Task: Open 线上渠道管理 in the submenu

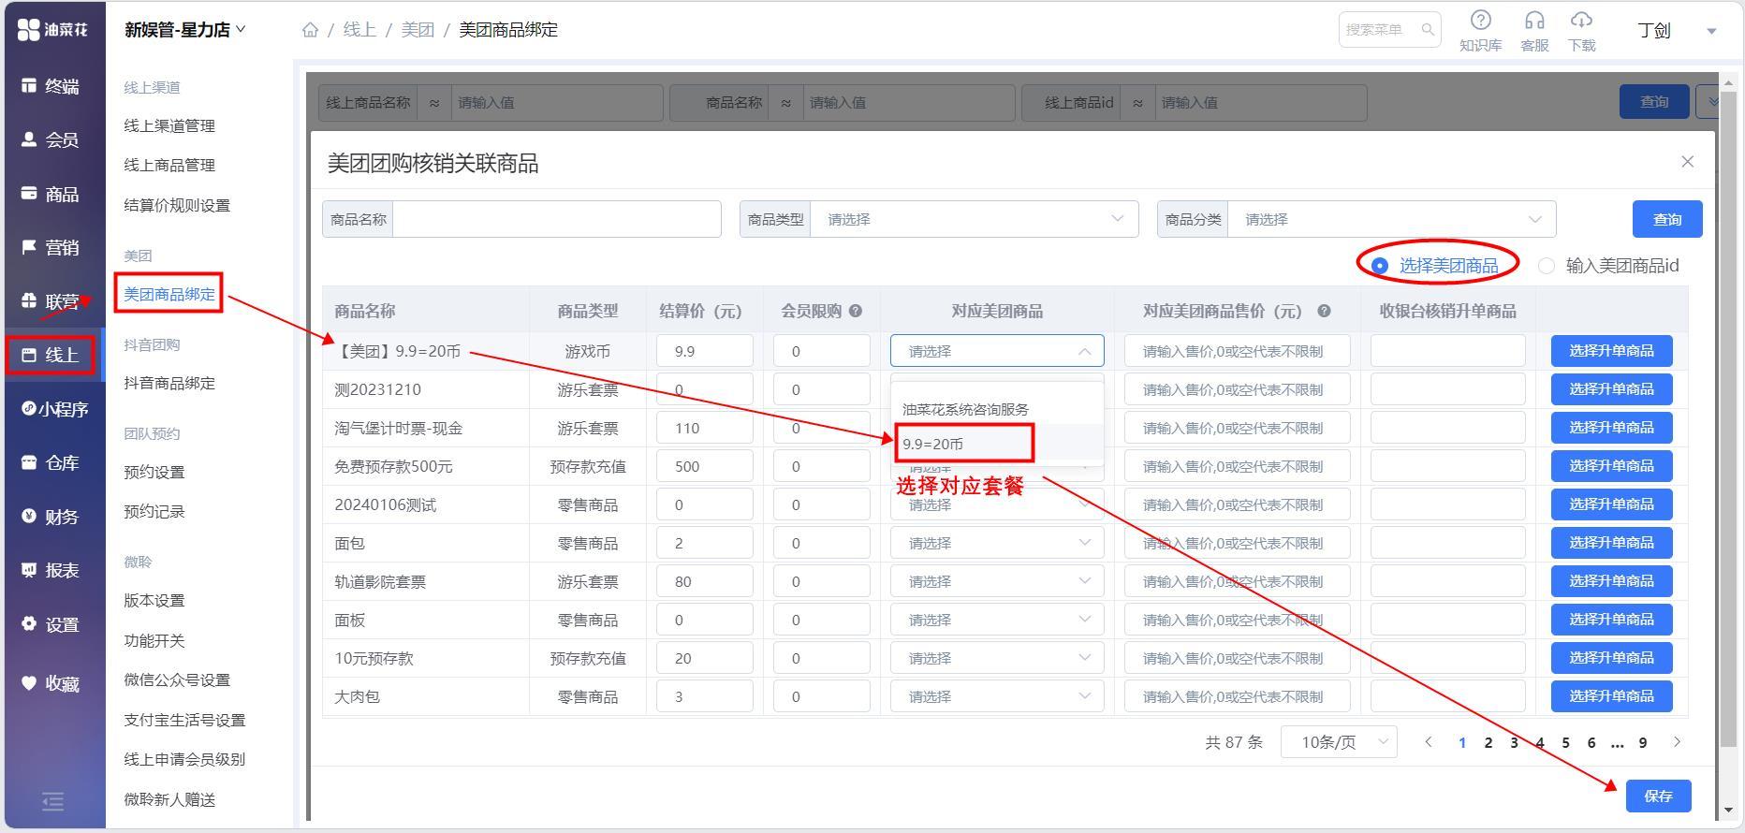Action: [169, 125]
